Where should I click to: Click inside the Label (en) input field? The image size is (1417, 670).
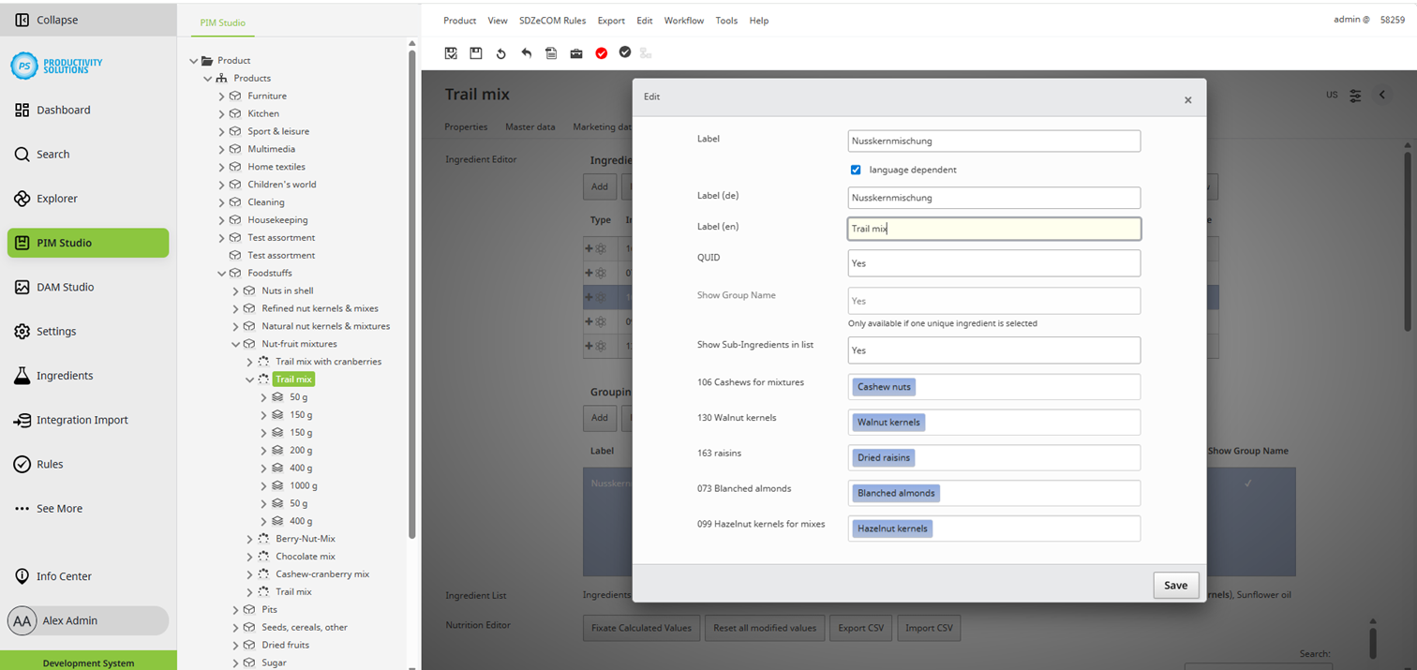(993, 228)
